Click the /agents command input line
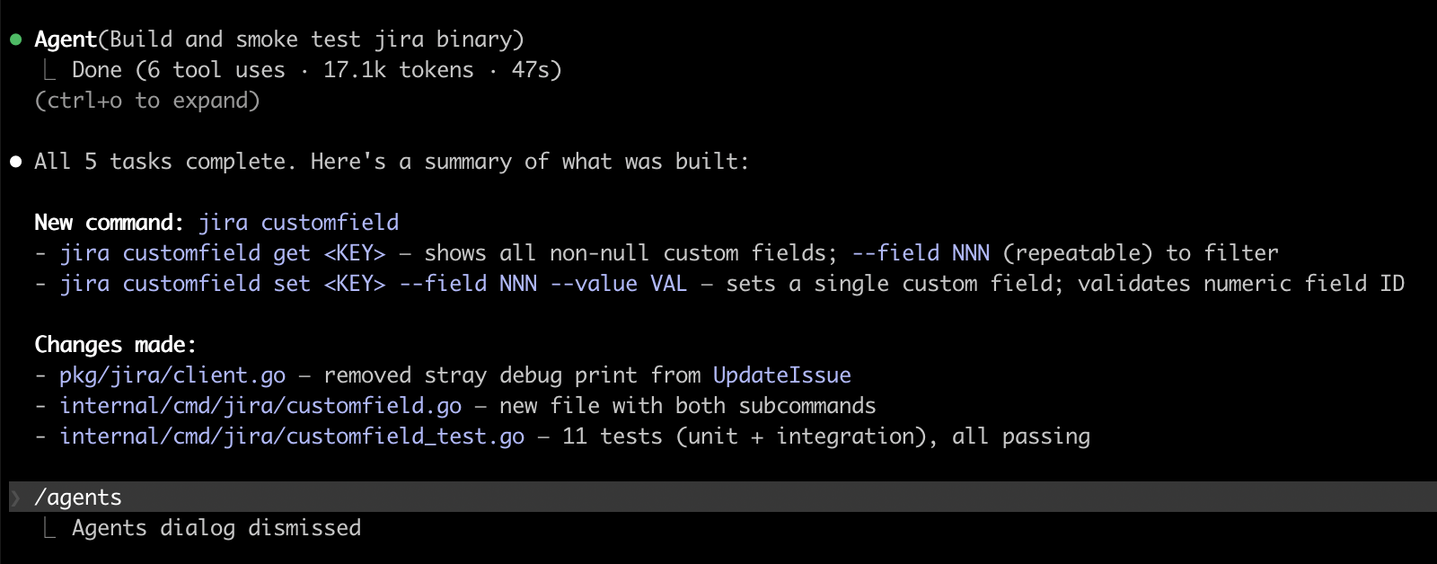The image size is (1437, 564). (78, 498)
